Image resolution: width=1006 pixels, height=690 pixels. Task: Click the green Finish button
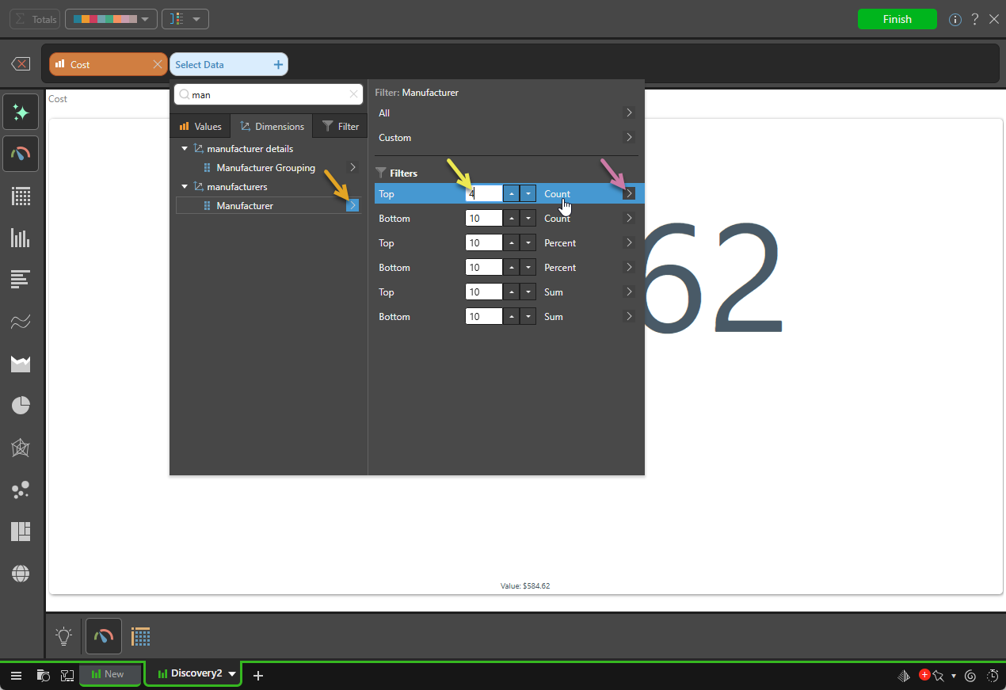[897, 19]
